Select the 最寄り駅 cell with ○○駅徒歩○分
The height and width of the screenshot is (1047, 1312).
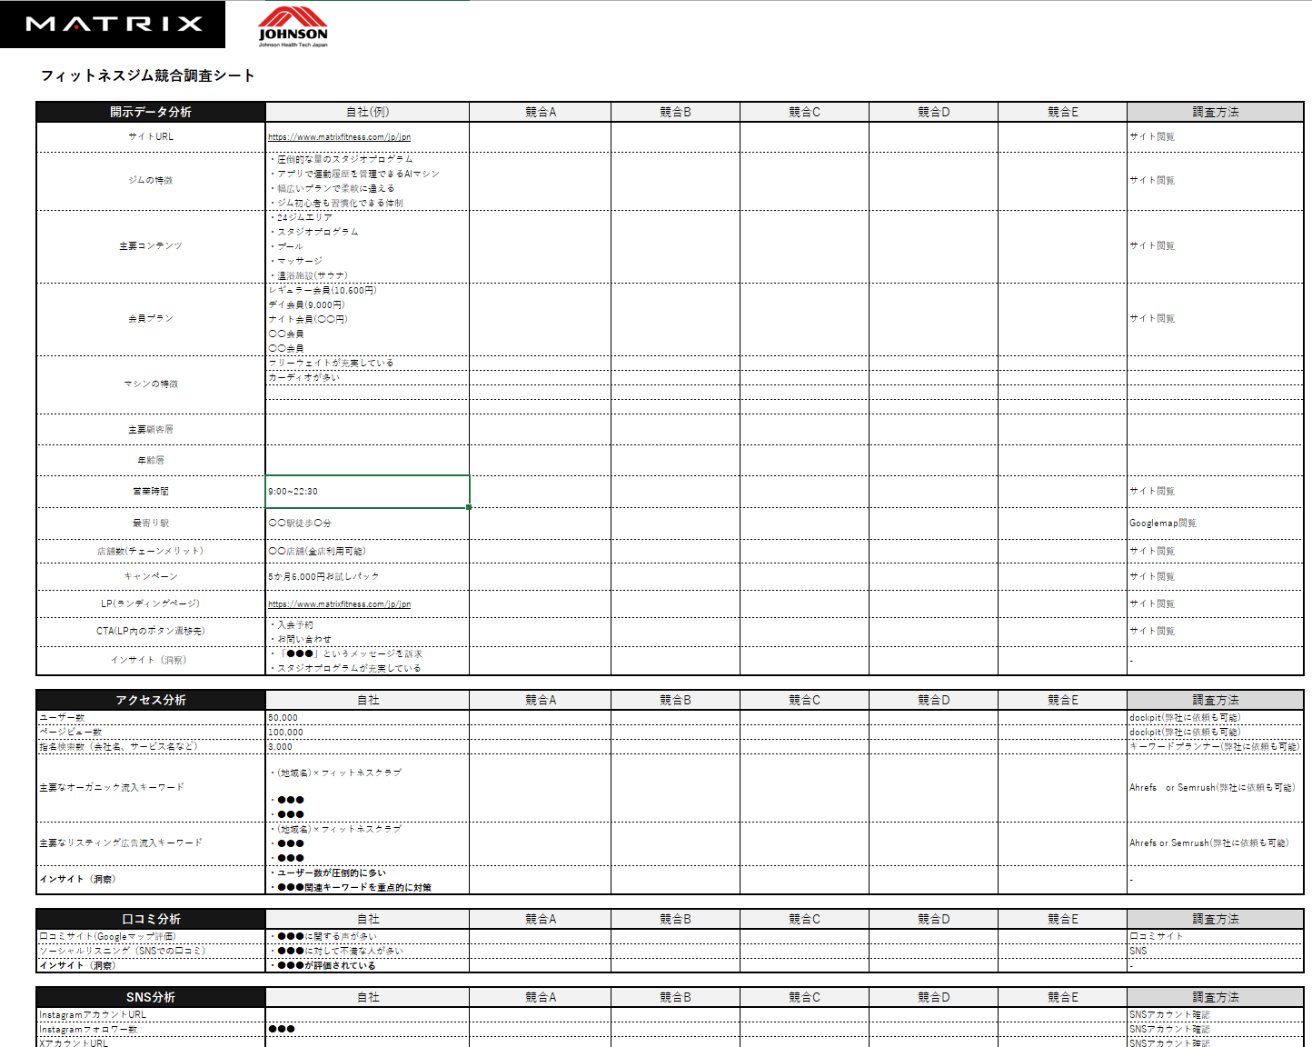click(x=367, y=523)
